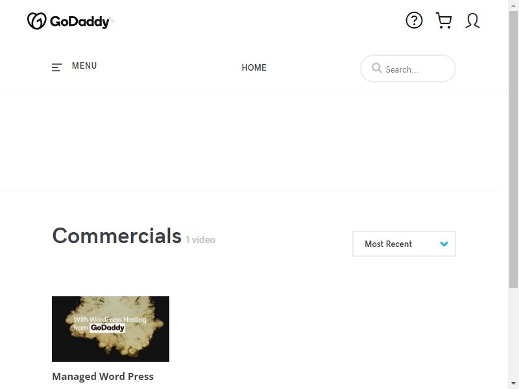
Task: Click the scrollbar down arrow
Action: [x=513, y=384]
